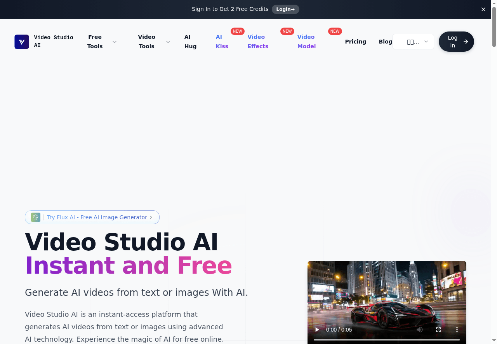Mute the video player audio

coord(420,330)
